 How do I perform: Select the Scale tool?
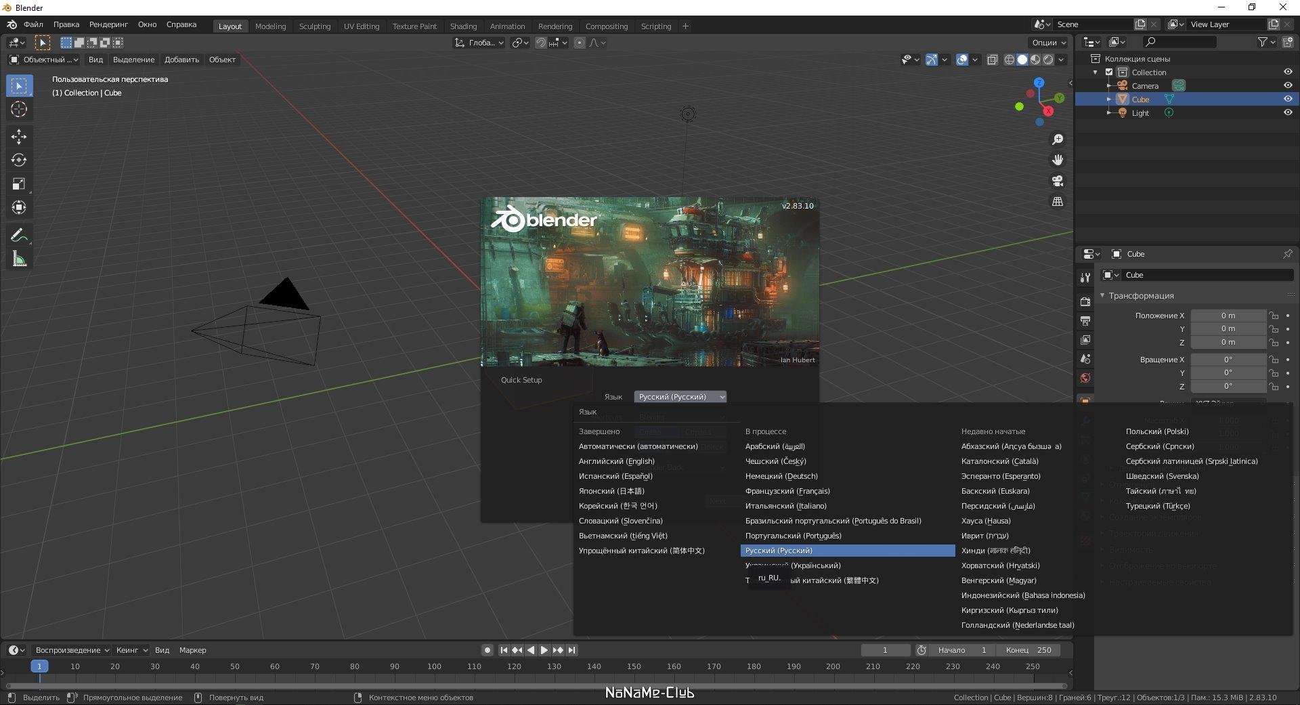[19, 184]
